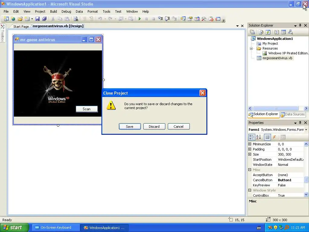
Task: Click the New Web Site globe icon
Action: pos(13,19)
